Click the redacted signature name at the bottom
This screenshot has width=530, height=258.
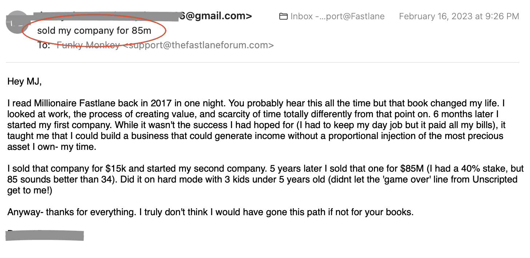point(45,235)
